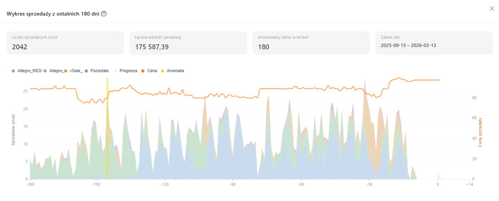Click the Cena sprzedaży axis title
Viewport: 499px width, 201px height.
pyautogui.click(x=480, y=132)
